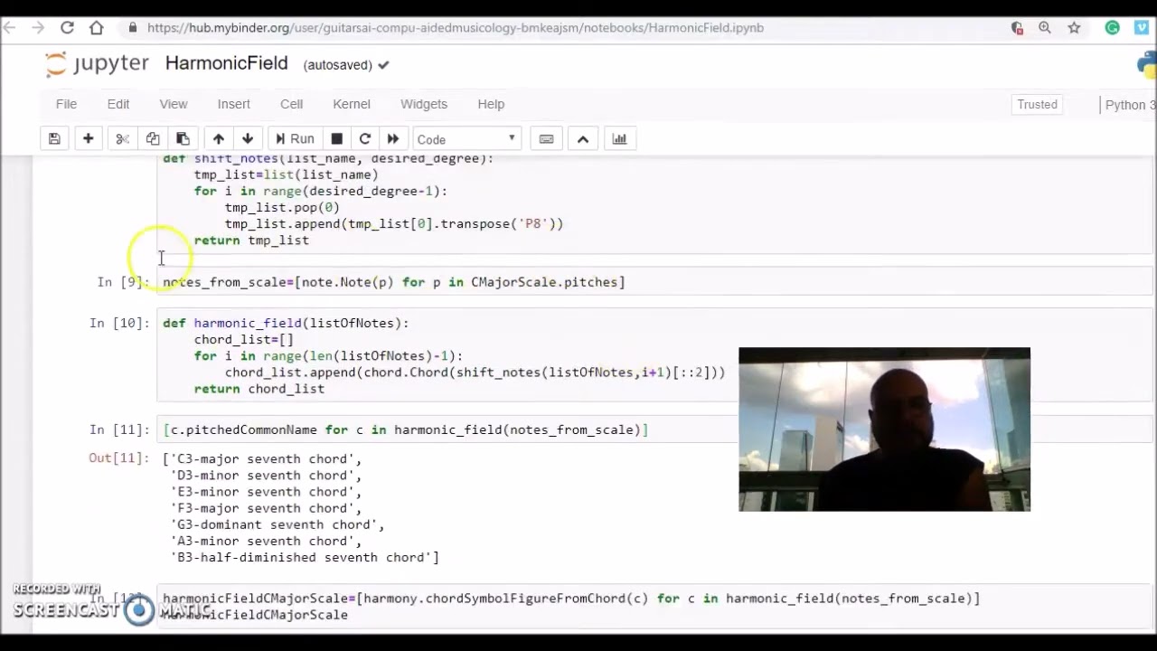Bookmark this page with the star icon
Image resolution: width=1157 pixels, height=651 pixels.
(1074, 28)
